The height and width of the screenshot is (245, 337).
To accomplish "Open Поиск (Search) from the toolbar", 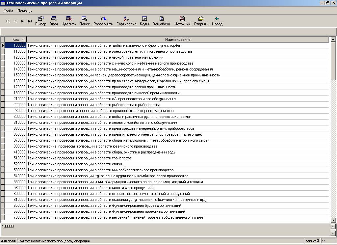I will pyautogui.click(x=84, y=19).
